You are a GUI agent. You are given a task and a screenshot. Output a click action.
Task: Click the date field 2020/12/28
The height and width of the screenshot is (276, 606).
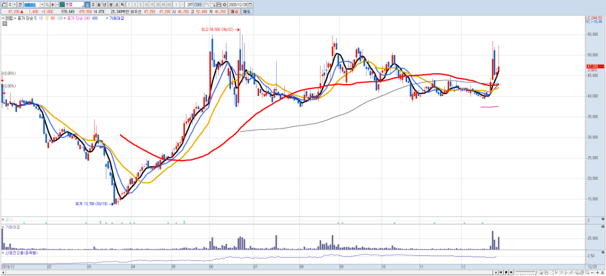[238, 4]
